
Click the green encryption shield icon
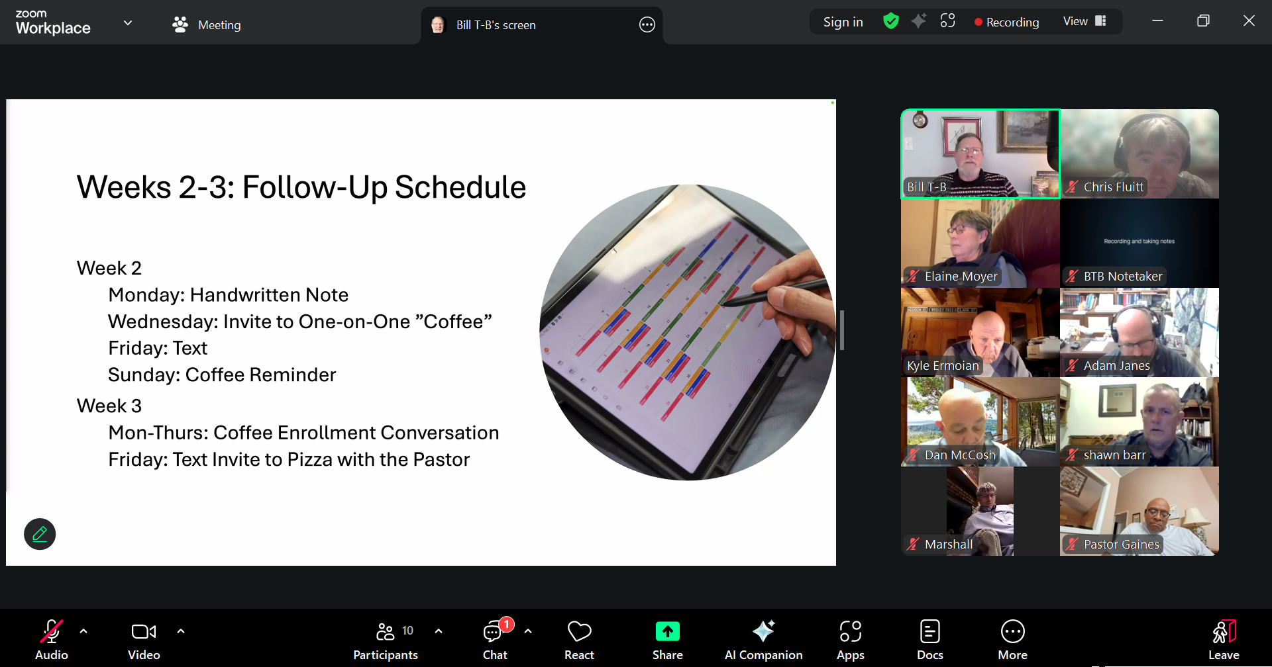[891, 22]
